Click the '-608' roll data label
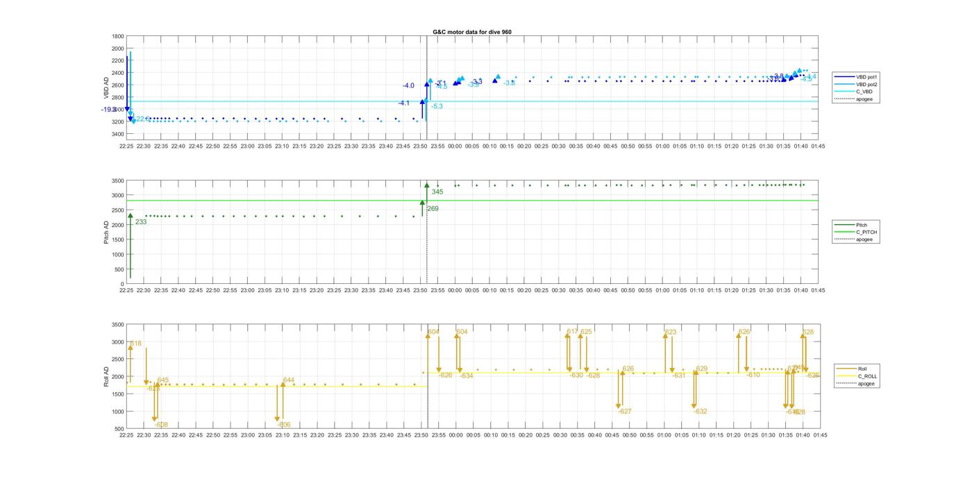This screenshot has width=972, height=481. point(161,425)
